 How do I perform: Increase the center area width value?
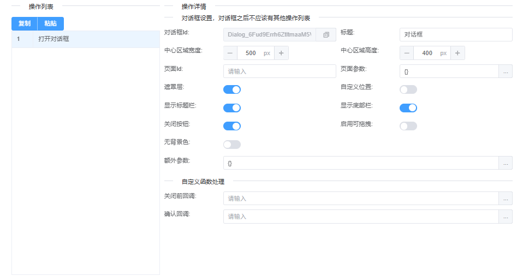[281, 53]
